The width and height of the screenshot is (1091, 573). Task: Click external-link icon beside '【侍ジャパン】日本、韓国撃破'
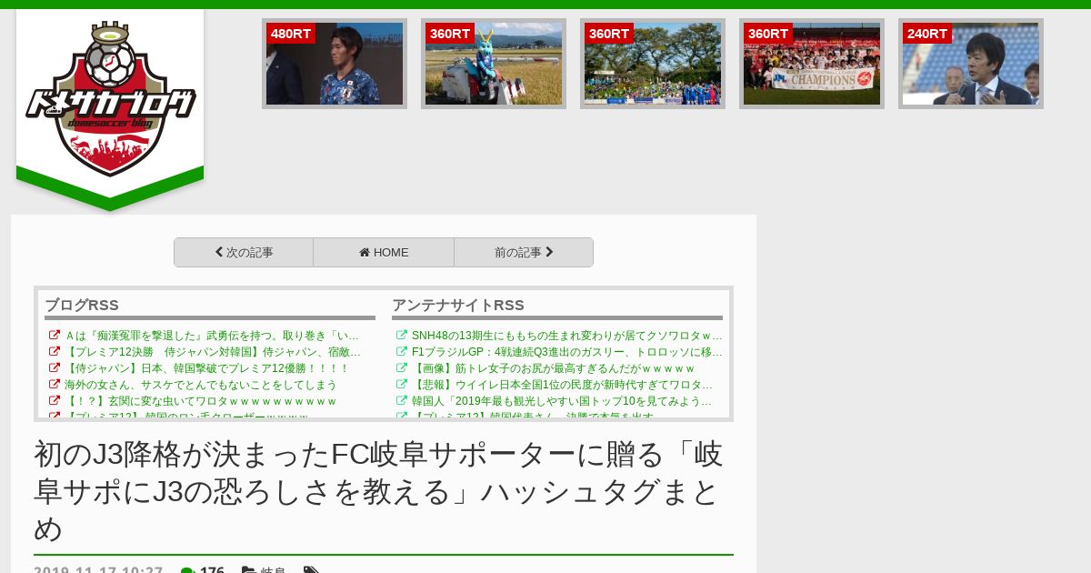(55, 368)
